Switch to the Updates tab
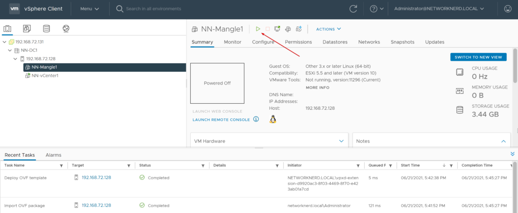The width and height of the screenshot is (518, 213). (435, 42)
